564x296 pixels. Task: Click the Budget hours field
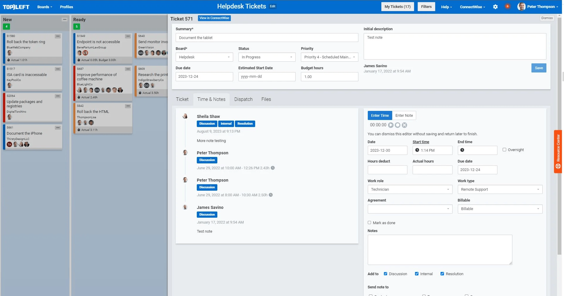[329, 77]
